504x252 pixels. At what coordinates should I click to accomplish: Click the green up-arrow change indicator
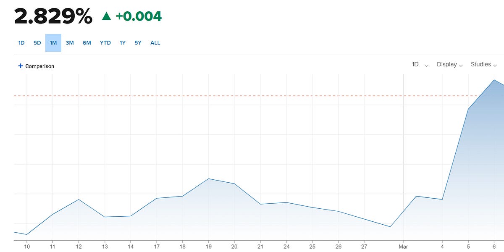(107, 16)
